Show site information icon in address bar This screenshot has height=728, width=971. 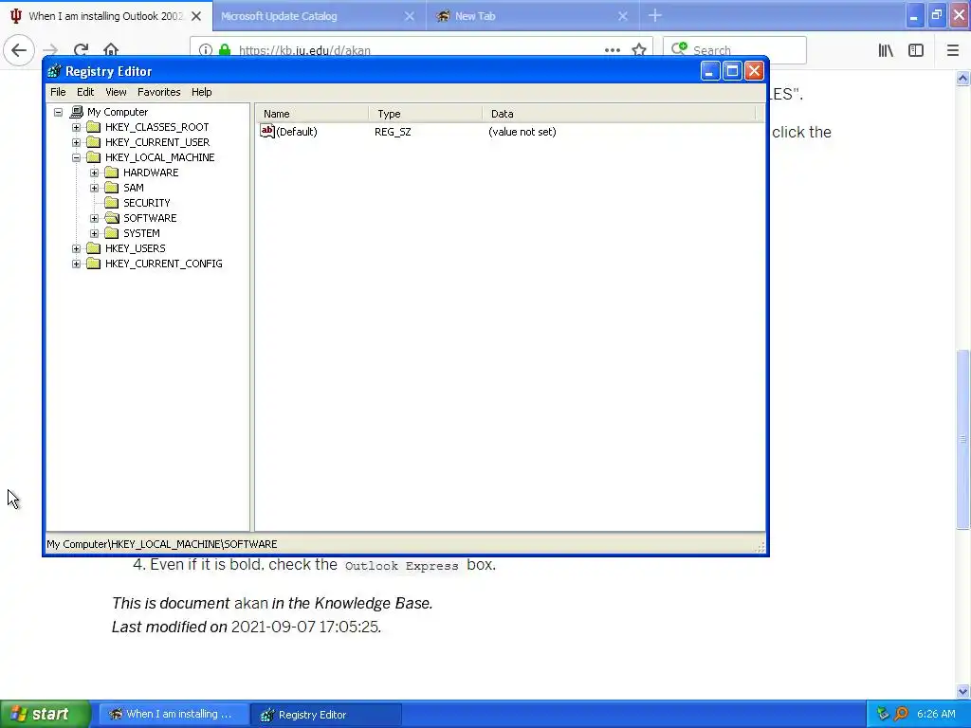(206, 50)
